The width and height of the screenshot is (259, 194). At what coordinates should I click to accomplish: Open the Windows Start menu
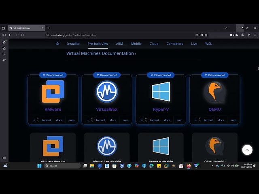[39, 166]
